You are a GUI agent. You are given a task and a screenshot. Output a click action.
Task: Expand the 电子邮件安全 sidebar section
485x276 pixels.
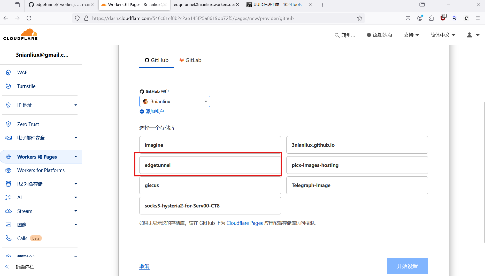pos(76,138)
